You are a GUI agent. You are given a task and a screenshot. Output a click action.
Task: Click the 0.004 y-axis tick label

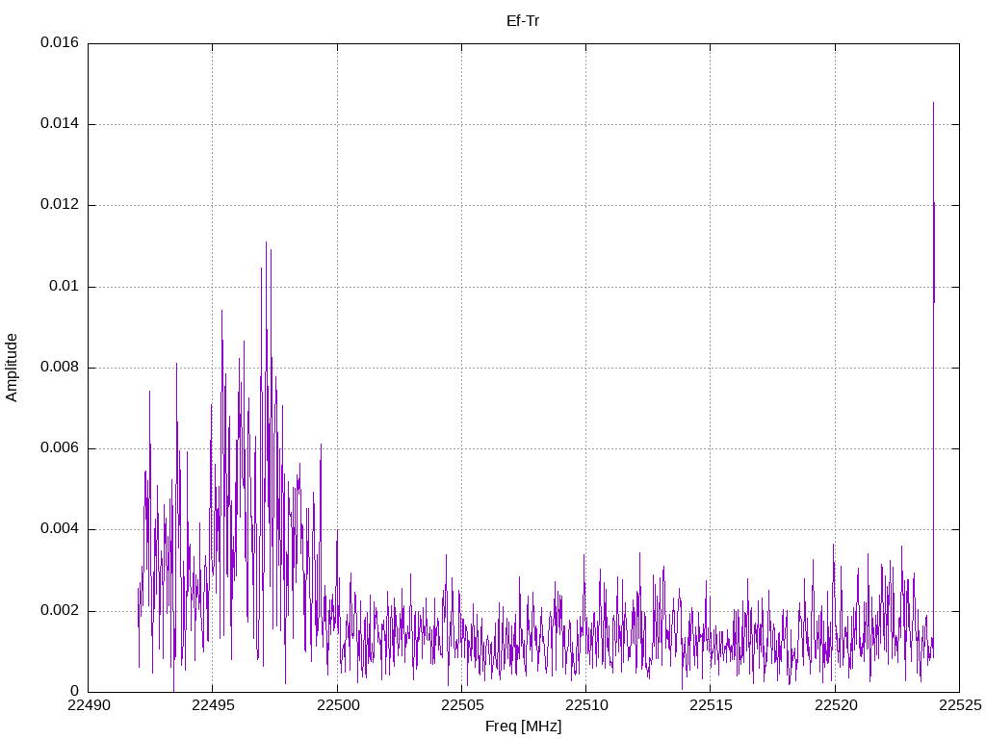click(x=59, y=529)
